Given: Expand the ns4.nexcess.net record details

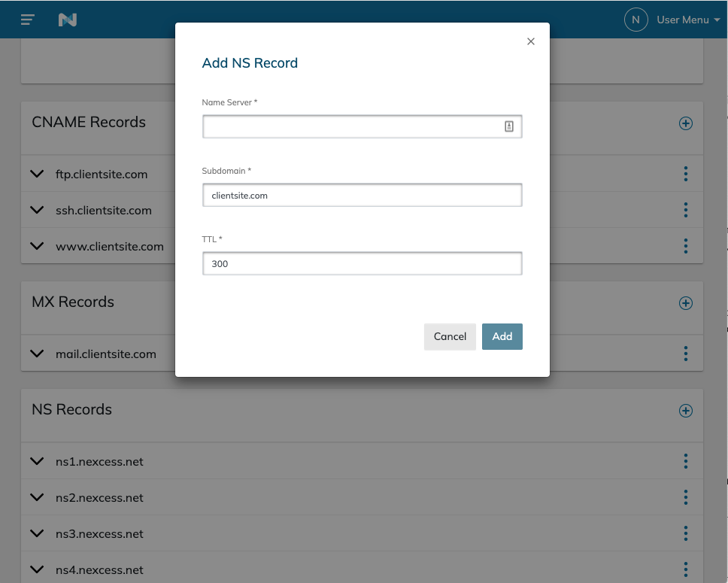Looking at the screenshot, I should click(37, 569).
